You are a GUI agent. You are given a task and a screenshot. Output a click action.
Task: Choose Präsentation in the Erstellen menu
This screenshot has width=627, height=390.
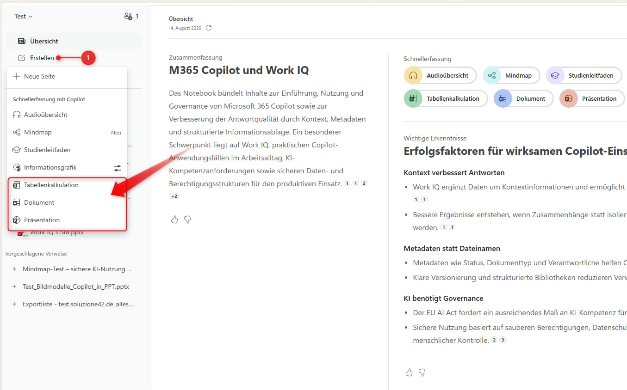point(67,220)
